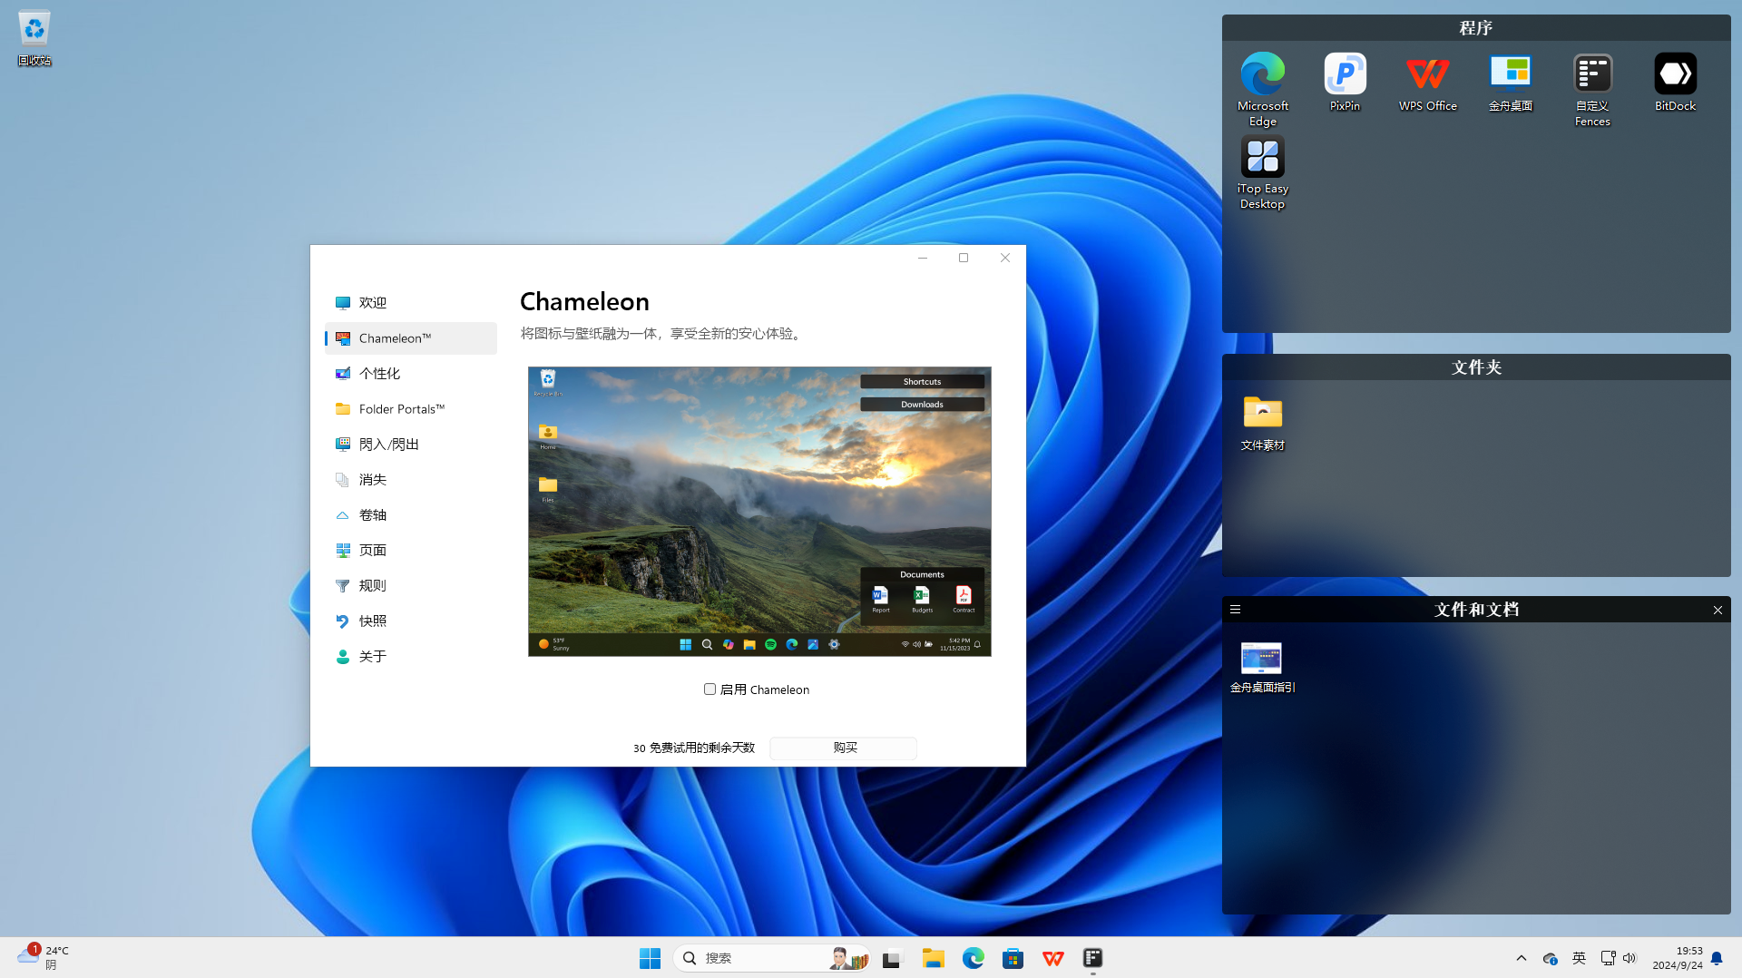Open PixPin from the programs fence
The height and width of the screenshot is (978, 1742).
point(1345,74)
